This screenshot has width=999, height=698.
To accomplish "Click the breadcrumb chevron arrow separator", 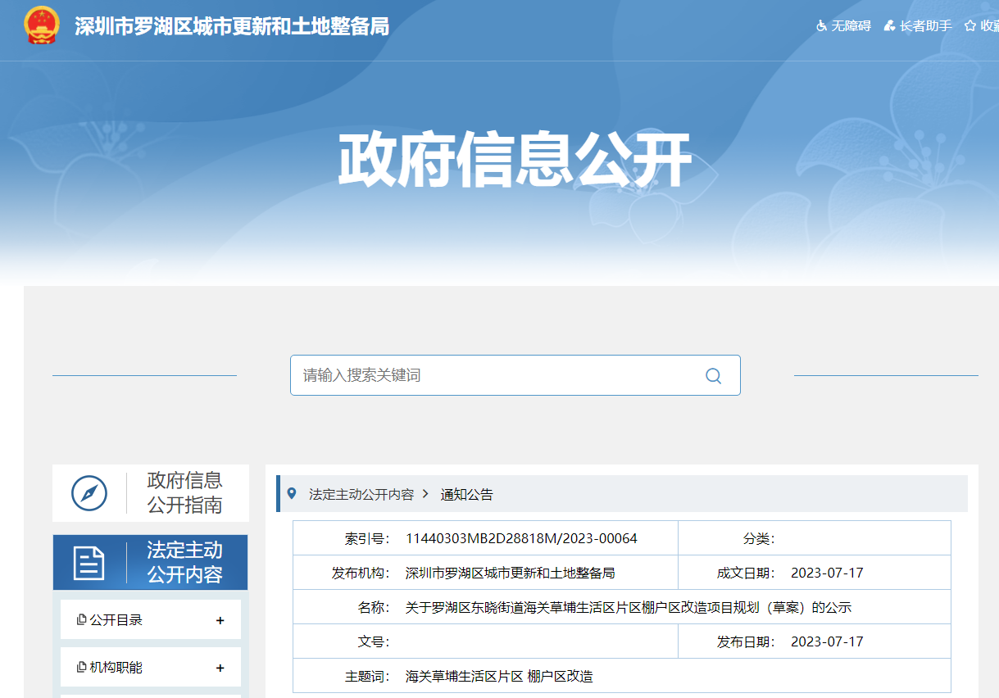I will [426, 494].
